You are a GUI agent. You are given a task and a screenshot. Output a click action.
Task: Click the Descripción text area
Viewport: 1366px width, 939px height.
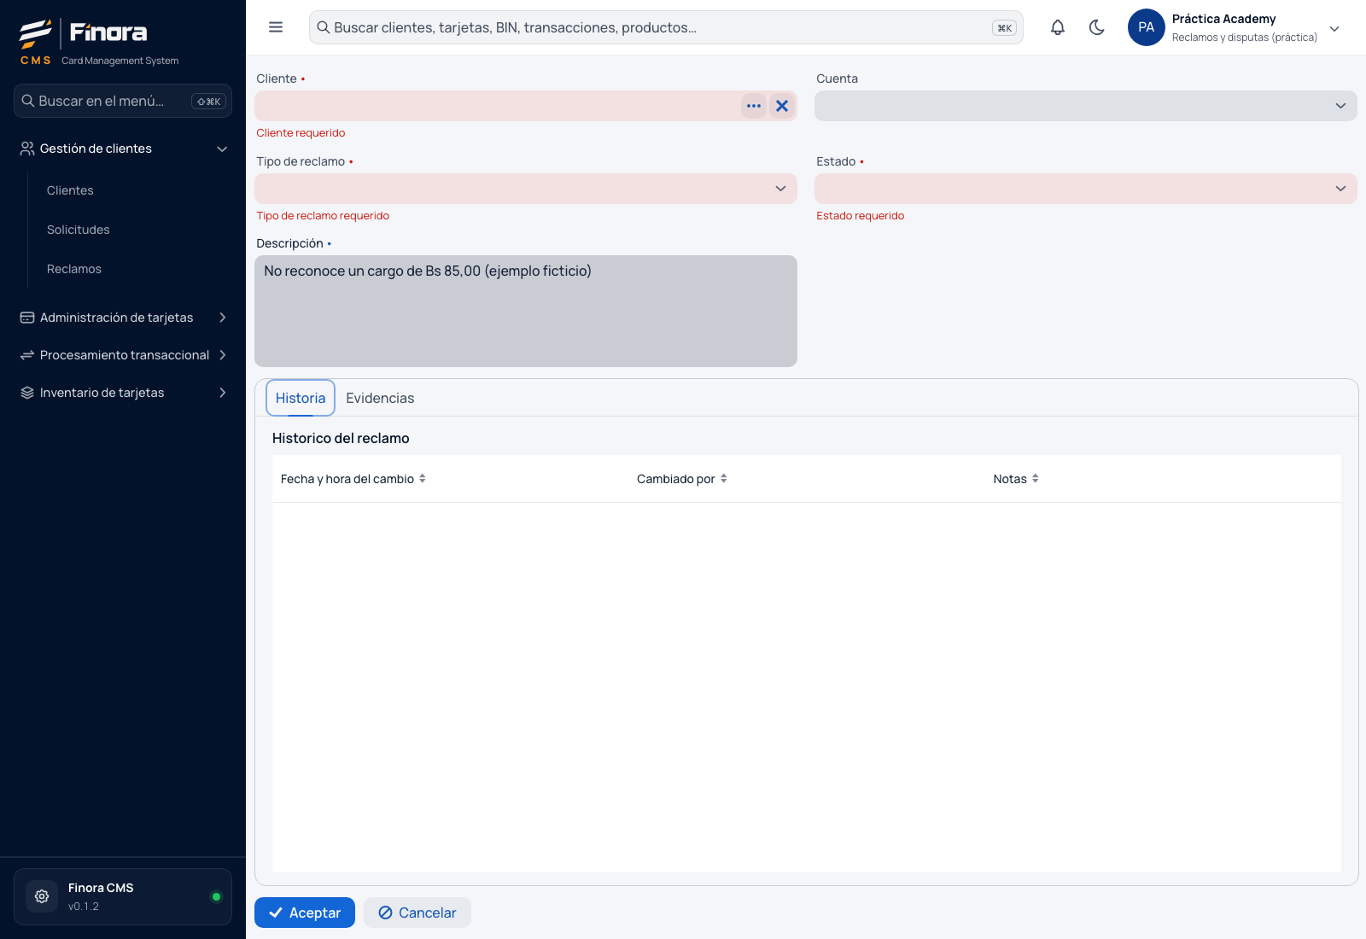526,311
